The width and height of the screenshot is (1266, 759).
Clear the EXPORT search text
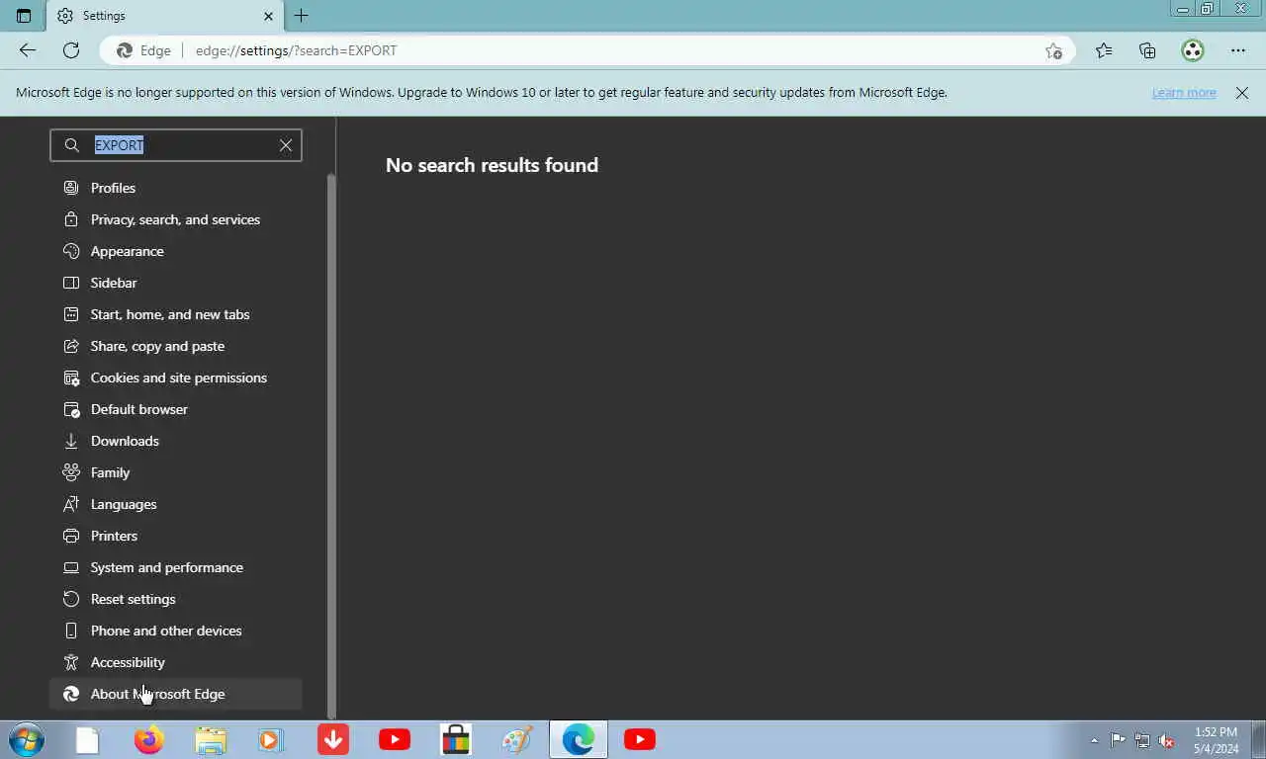(286, 145)
